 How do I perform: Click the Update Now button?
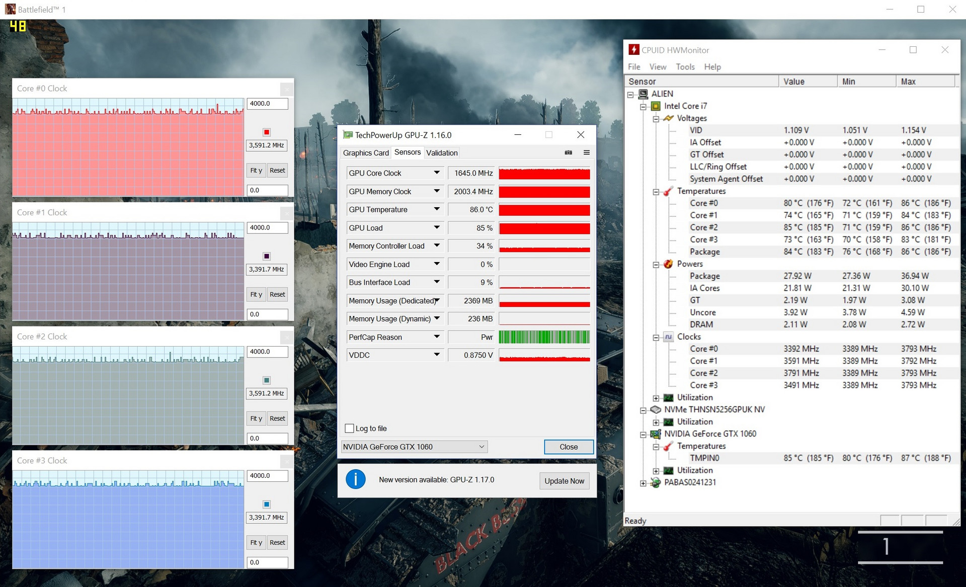tap(564, 481)
